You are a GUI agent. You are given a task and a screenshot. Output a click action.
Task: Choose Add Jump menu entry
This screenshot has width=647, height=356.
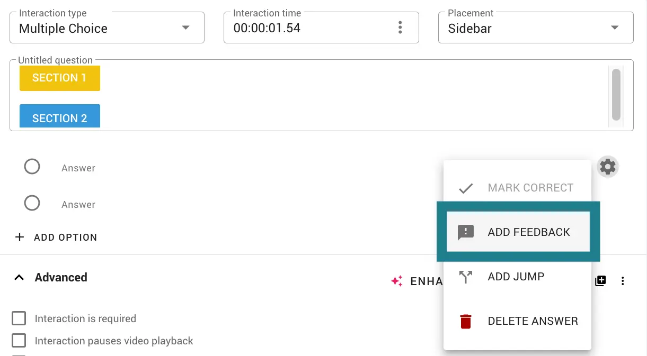(517, 277)
